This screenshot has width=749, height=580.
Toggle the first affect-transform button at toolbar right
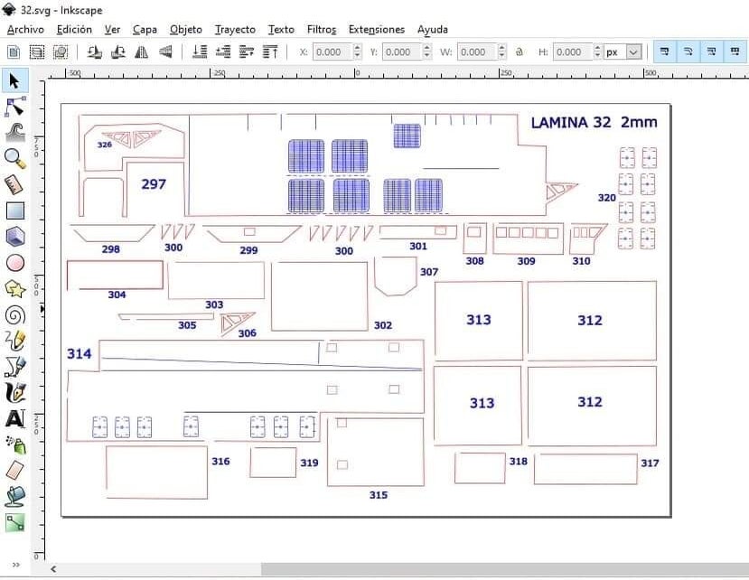[665, 52]
